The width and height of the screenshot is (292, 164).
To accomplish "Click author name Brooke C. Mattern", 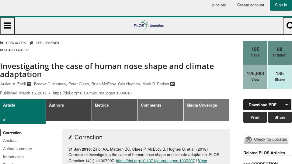I will tap(50, 84).
